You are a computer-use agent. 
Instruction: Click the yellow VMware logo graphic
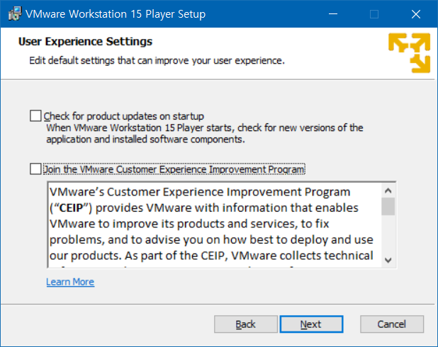point(409,53)
